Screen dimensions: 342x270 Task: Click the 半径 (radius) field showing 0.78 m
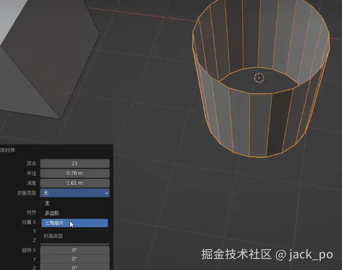coord(75,173)
